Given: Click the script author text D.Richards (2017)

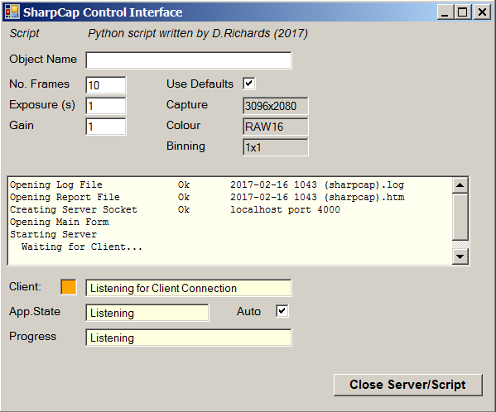Looking at the screenshot, I should [260, 33].
